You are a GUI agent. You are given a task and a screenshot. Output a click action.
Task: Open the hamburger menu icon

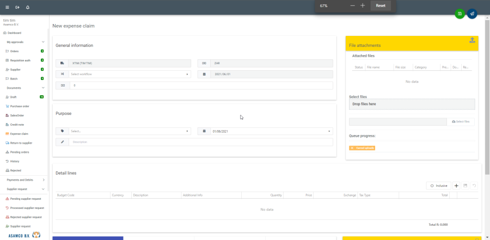[7, 7]
